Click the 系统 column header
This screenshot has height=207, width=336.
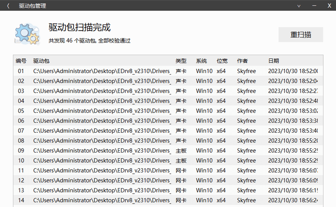pyautogui.click(x=202, y=61)
